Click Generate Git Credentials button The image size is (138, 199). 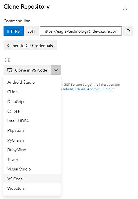30,46
